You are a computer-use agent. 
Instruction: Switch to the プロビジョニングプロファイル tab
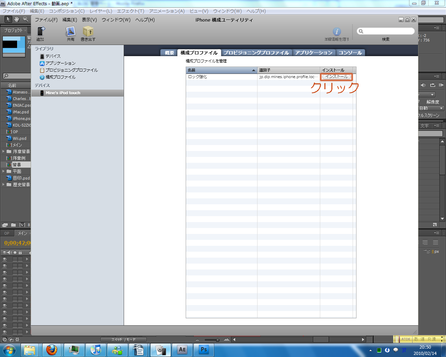pos(256,53)
